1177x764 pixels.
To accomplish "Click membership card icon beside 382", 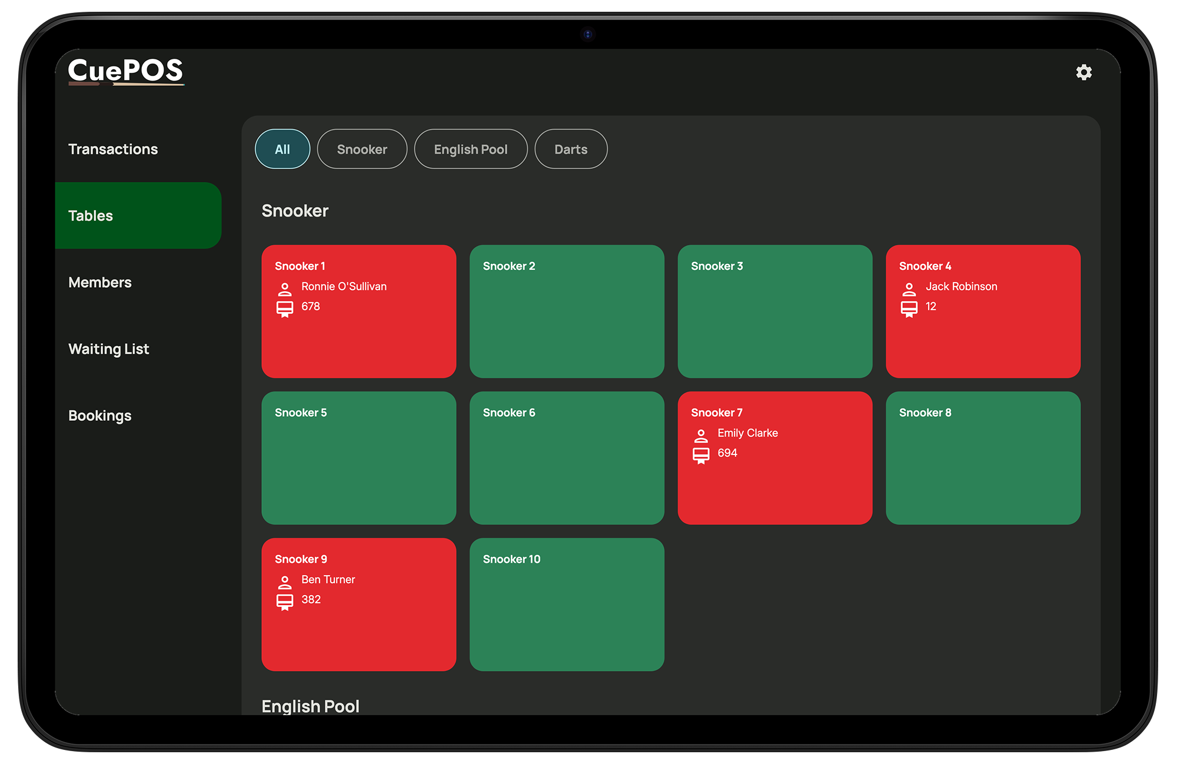I will tap(285, 602).
